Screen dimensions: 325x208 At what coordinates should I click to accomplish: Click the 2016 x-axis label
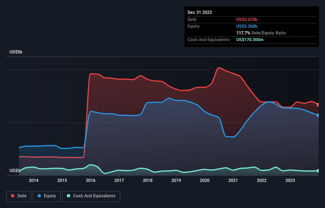(x=91, y=180)
